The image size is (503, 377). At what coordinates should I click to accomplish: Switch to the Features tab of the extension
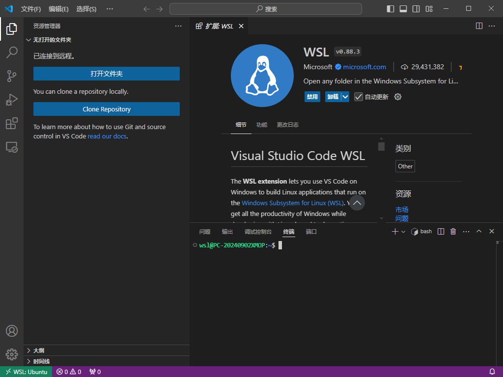[262, 125]
